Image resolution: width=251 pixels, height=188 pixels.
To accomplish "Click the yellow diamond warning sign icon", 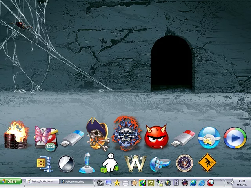I will coord(207,163).
